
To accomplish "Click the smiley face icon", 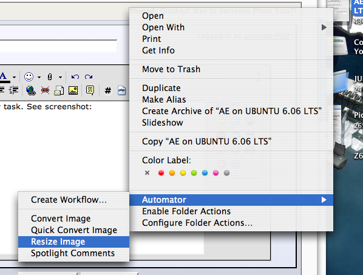I will (29, 77).
